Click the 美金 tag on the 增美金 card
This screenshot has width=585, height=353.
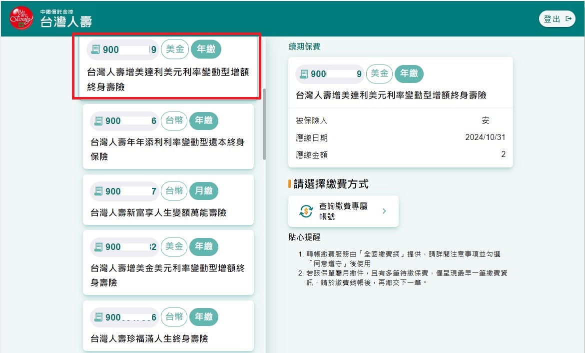[174, 246]
